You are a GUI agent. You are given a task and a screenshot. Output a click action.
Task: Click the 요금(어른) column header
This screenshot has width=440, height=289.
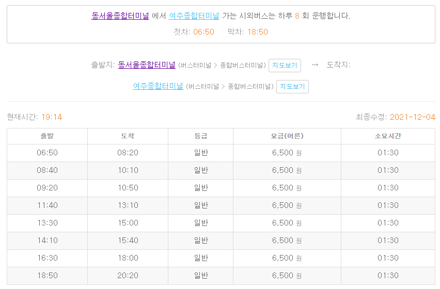[x=287, y=136]
